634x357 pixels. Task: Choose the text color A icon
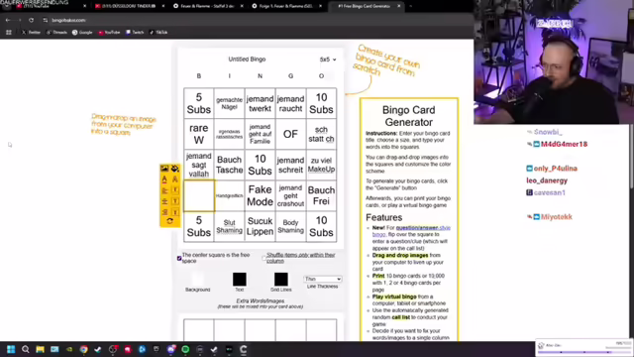164,179
